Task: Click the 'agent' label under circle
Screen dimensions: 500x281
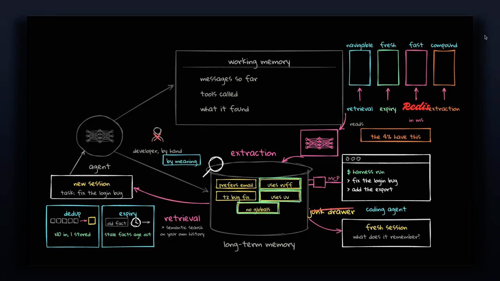Action: click(x=100, y=167)
